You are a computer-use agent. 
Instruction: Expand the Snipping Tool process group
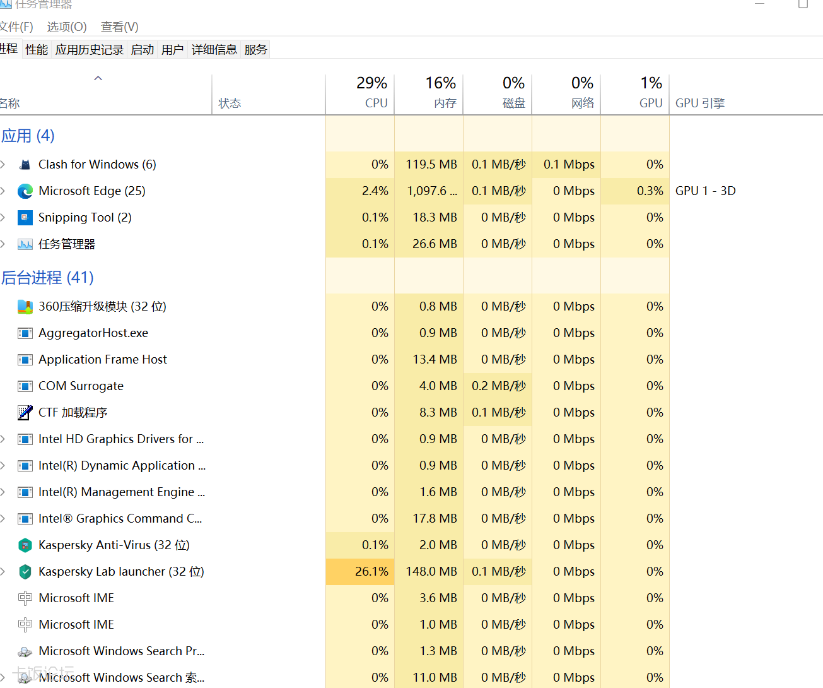click(x=3, y=218)
